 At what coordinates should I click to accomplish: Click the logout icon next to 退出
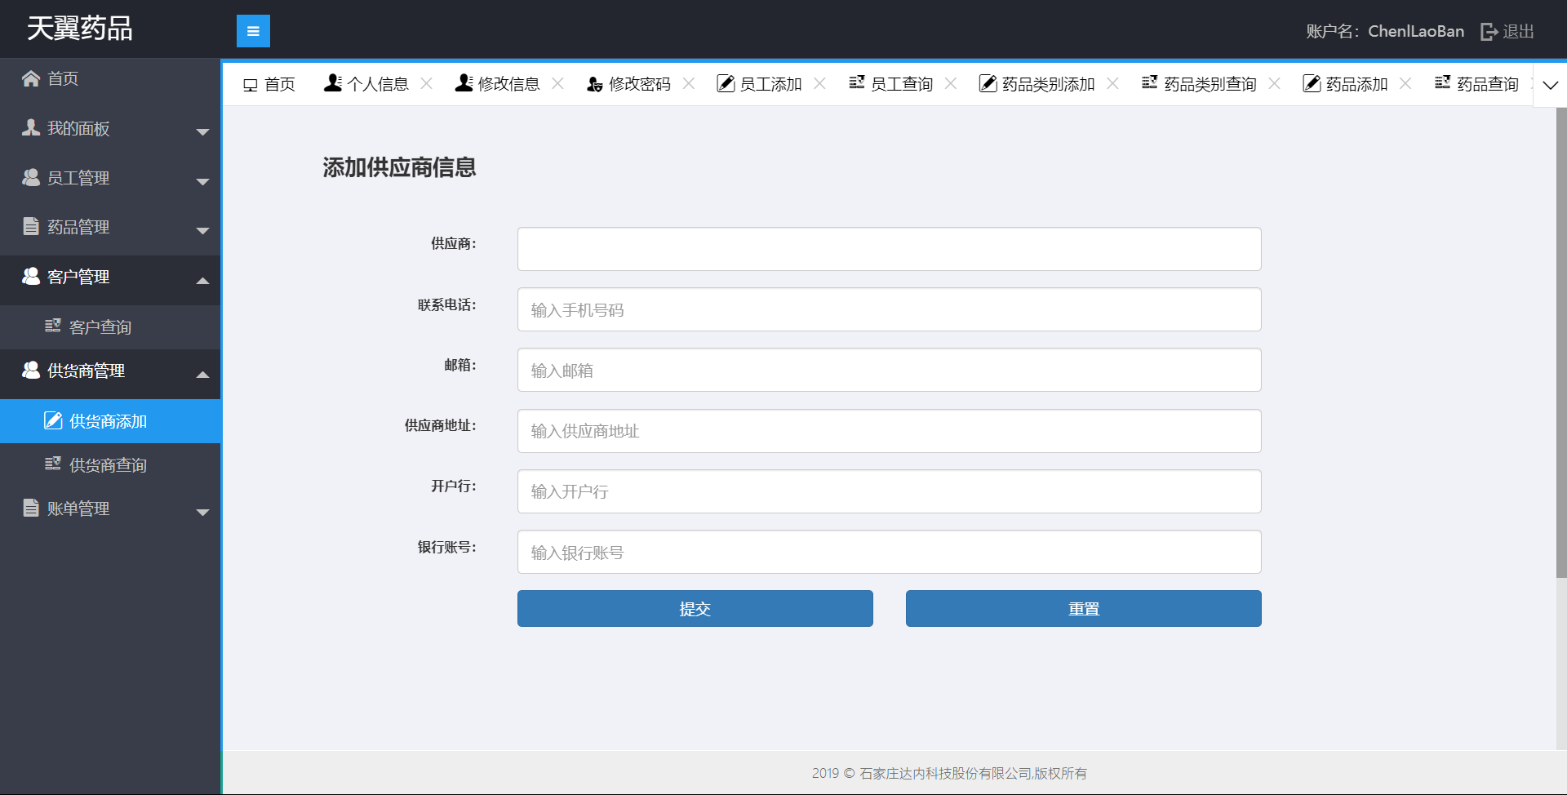point(1489,32)
